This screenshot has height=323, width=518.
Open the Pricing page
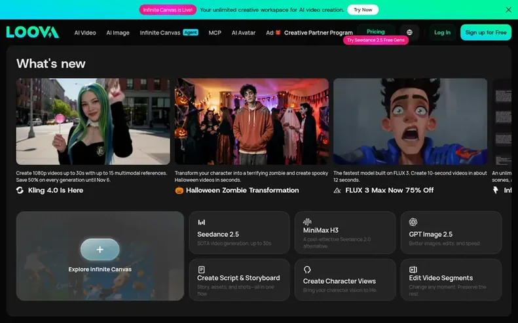pos(376,31)
